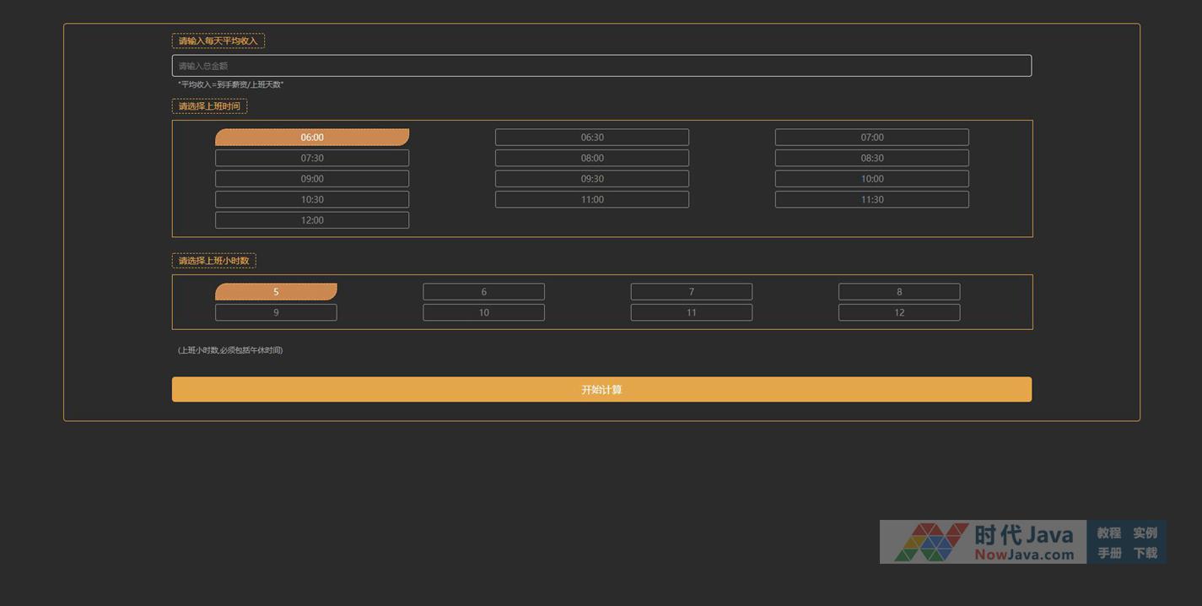Pick the 10:00 start time
Viewport: 1202px width, 606px height.
871,179
